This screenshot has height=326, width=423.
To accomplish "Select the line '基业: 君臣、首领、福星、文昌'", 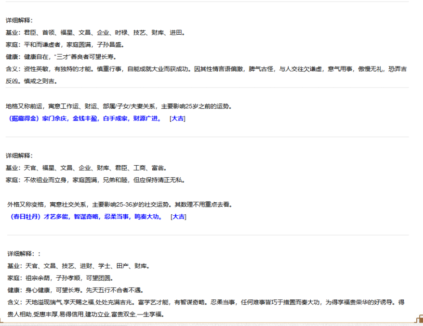I will tap(95, 33).
